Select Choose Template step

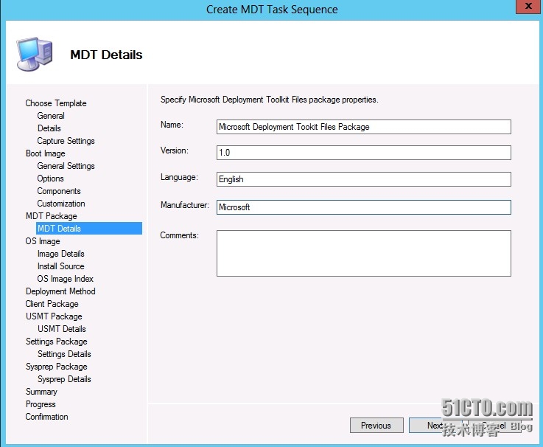(56, 103)
